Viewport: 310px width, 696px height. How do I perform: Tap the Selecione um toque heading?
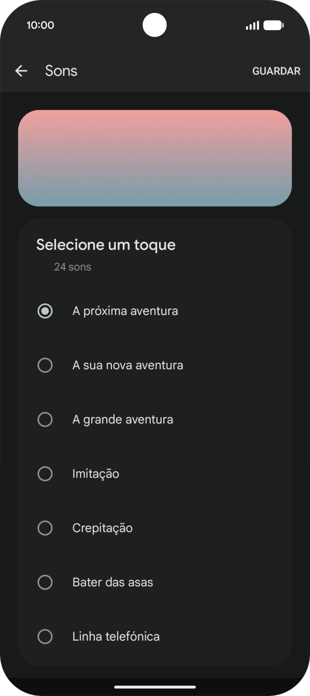click(x=105, y=244)
